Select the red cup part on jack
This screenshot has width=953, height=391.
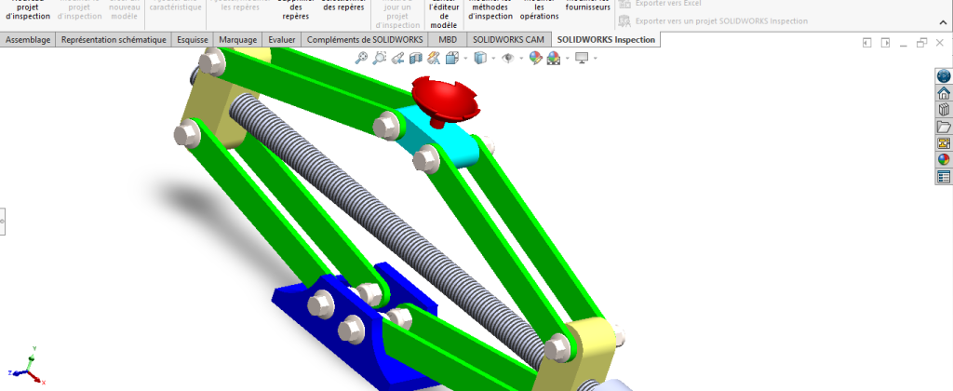click(x=444, y=100)
